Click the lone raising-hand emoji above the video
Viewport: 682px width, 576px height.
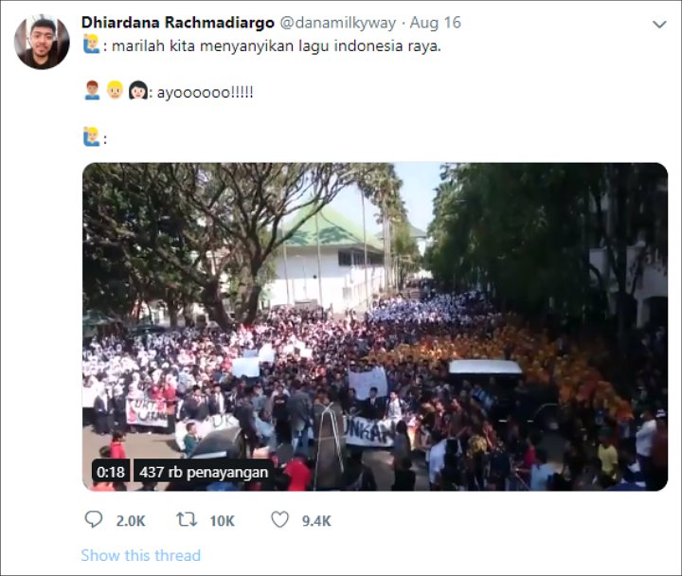pos(91,136)
